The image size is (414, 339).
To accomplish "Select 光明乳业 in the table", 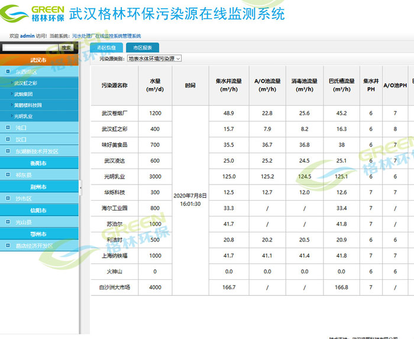I will [115, 177].
